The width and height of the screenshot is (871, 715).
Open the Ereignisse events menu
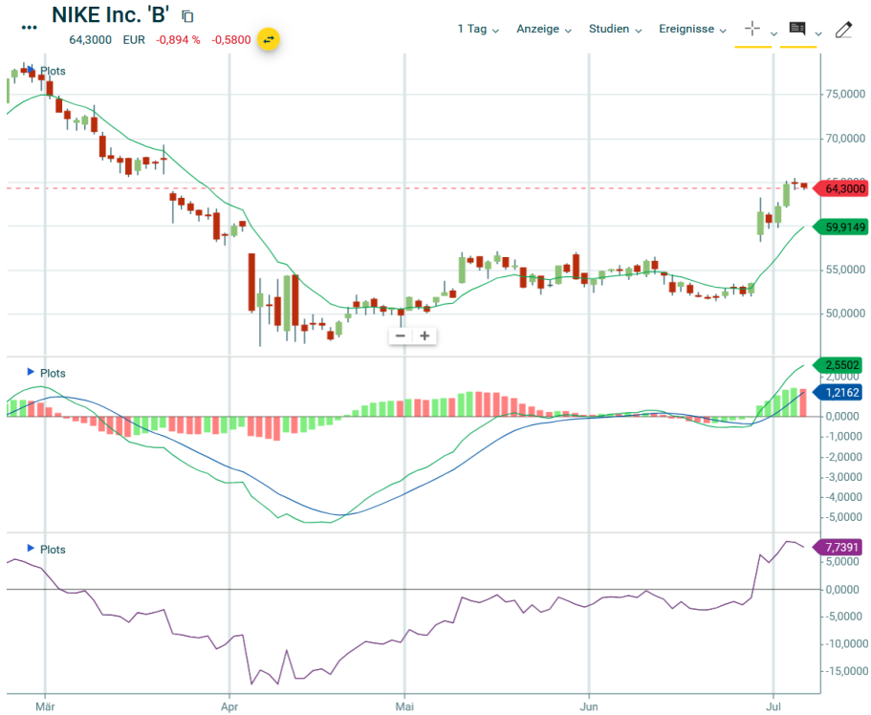pyautogui.click(x=692, y=29)
